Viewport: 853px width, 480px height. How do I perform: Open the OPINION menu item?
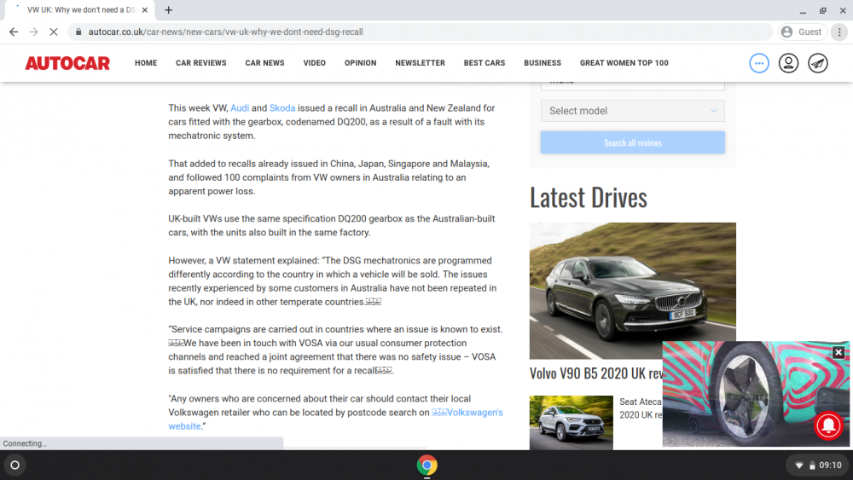click(360, 63)
